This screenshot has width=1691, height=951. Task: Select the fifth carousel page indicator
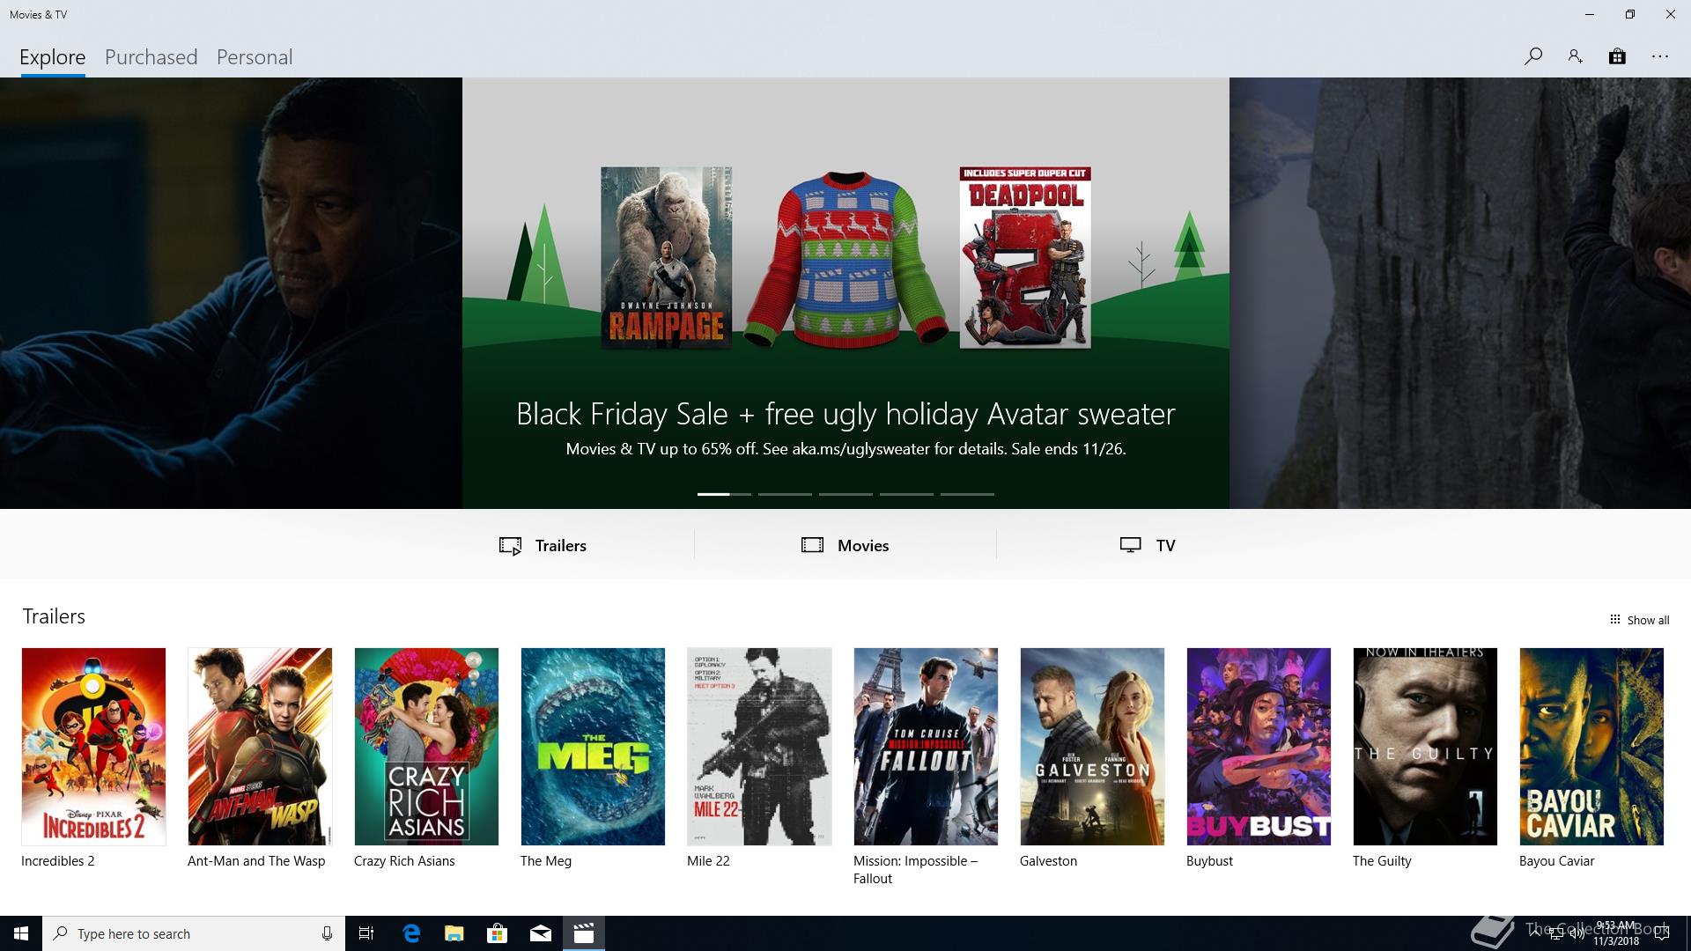pyautogui.click(x=967, y=494)
